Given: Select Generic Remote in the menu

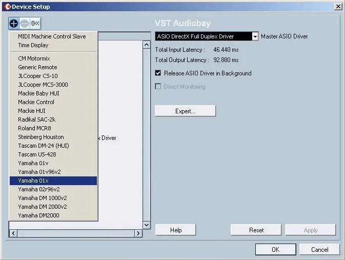Looking at the screenshot, I should (53, 67).
